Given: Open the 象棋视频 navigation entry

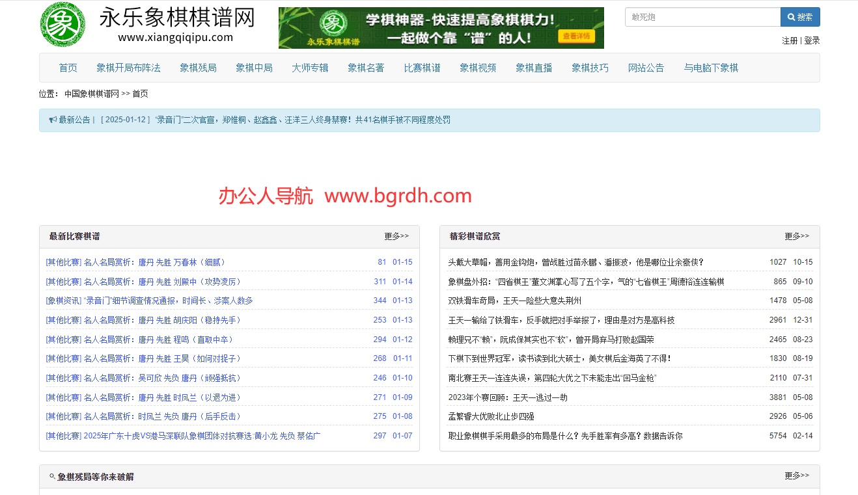Looking at the screenshot, I should click(x=478, y=68).
